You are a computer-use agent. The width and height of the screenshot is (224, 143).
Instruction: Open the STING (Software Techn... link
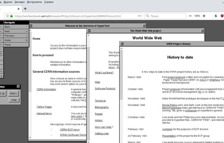coord(73,135)
